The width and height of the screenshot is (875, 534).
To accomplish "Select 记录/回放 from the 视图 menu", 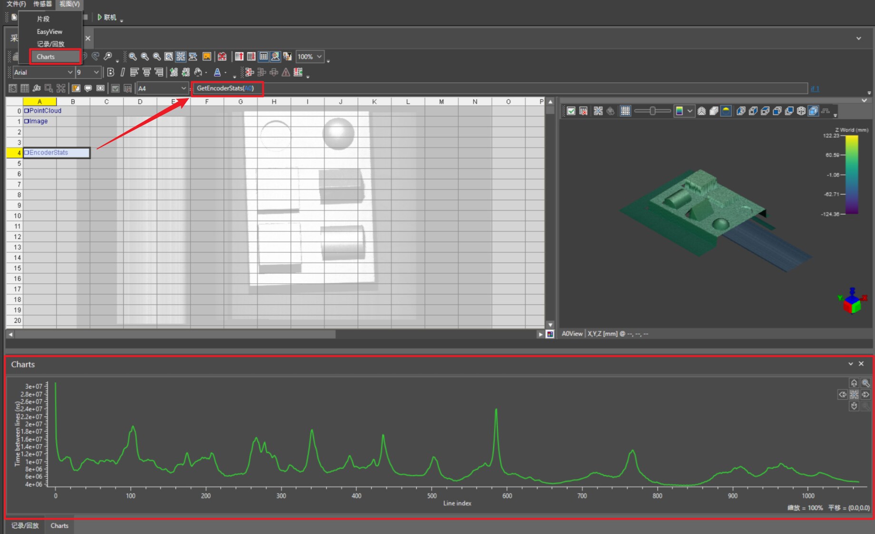I will [50, 44].
